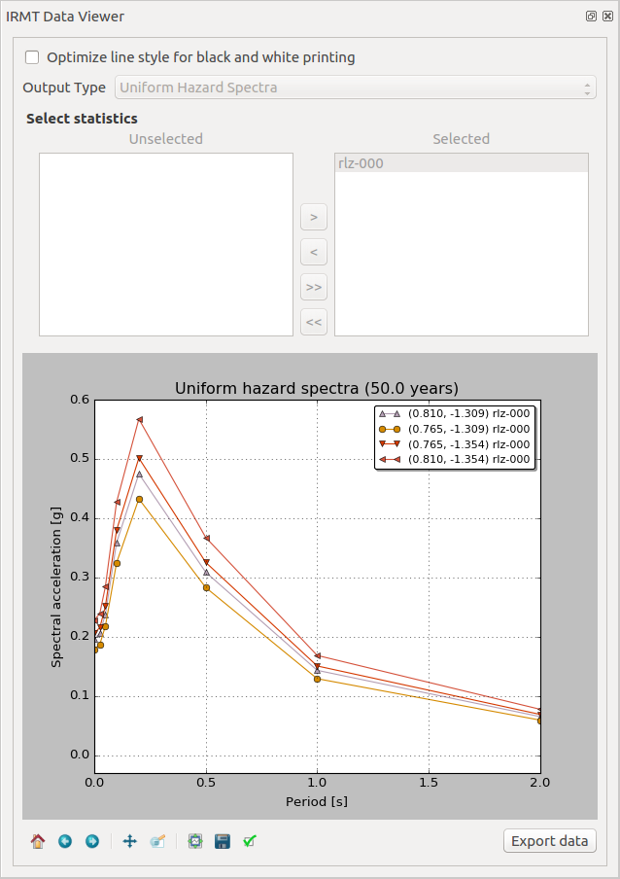Click the move-one-right '>' button

313,216
